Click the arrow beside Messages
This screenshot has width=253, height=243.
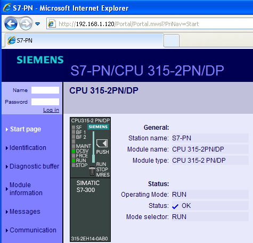pos(7,212)
